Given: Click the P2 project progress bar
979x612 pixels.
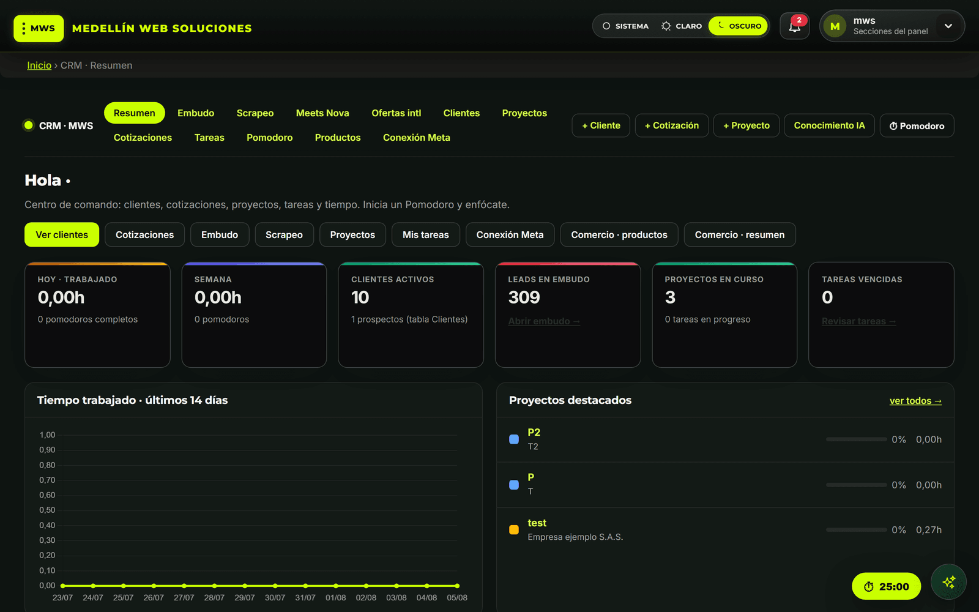Looking at the screenshot, I should [x=856, y=439].
